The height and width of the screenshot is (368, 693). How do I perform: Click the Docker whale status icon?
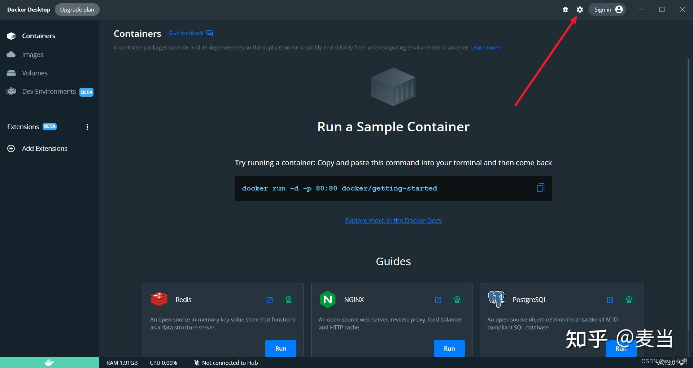pos(49,363)
